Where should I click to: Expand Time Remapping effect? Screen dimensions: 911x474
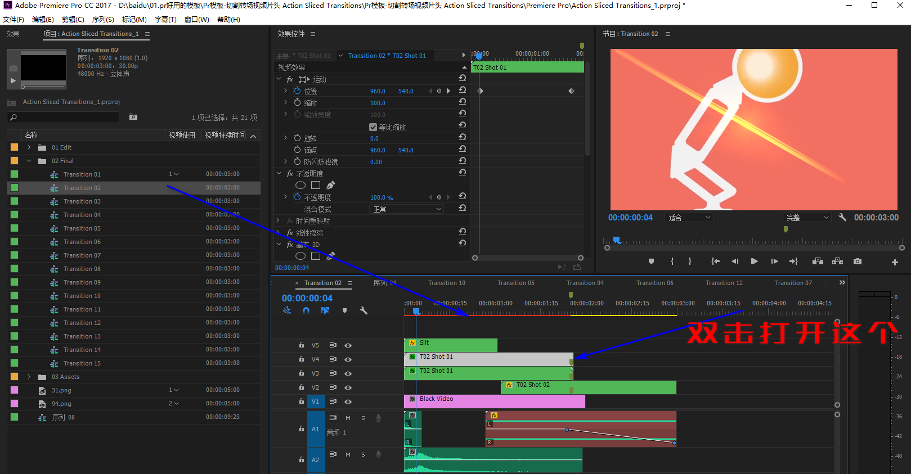click(x=279, y=220)
